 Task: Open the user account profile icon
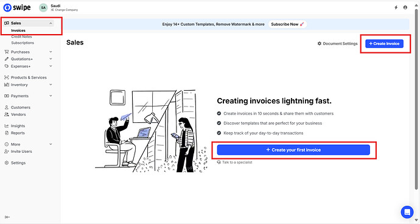(x=405, y=7)
